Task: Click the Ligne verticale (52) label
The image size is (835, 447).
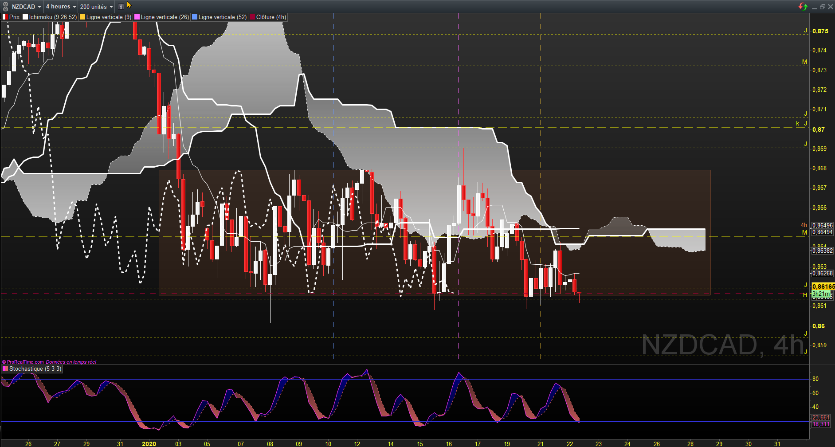Action: pyautogui.click(x=222, y=17)
